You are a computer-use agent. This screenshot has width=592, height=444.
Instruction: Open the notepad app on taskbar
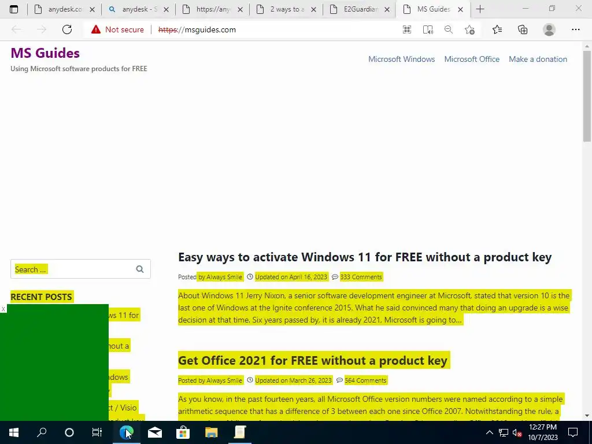240,432
